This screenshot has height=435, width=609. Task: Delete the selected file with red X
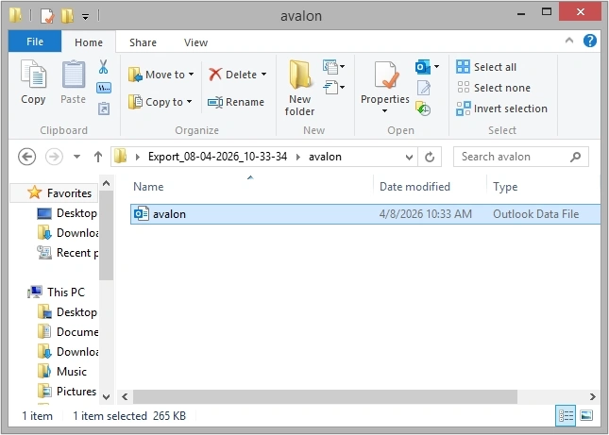(x=232, y=75)
